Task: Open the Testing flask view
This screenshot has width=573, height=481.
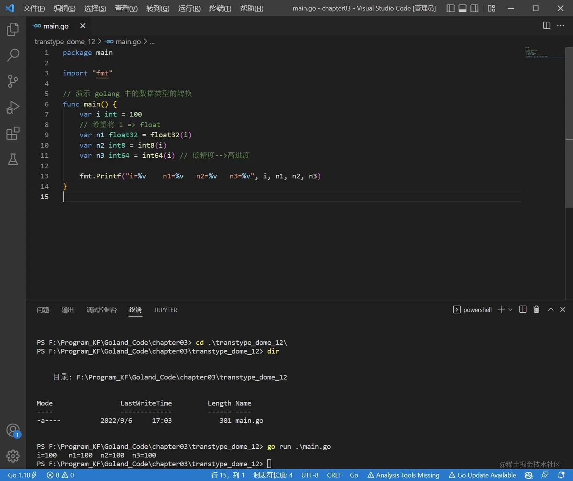Action: [x=13, y=159]
